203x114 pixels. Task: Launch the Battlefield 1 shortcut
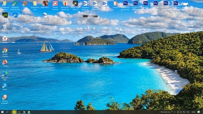pos(45,4)
